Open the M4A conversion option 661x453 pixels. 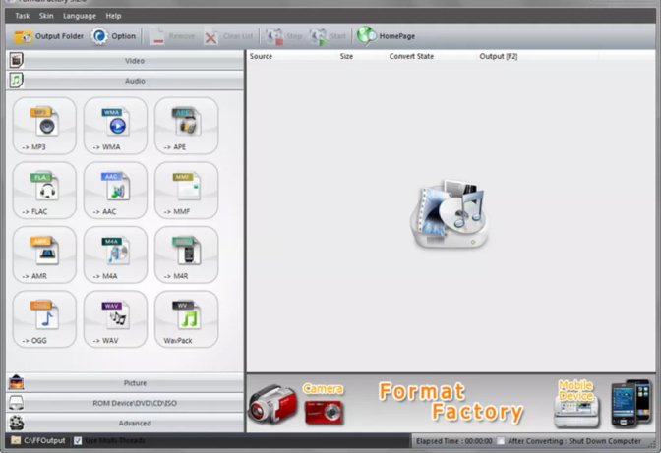point(115,255)
